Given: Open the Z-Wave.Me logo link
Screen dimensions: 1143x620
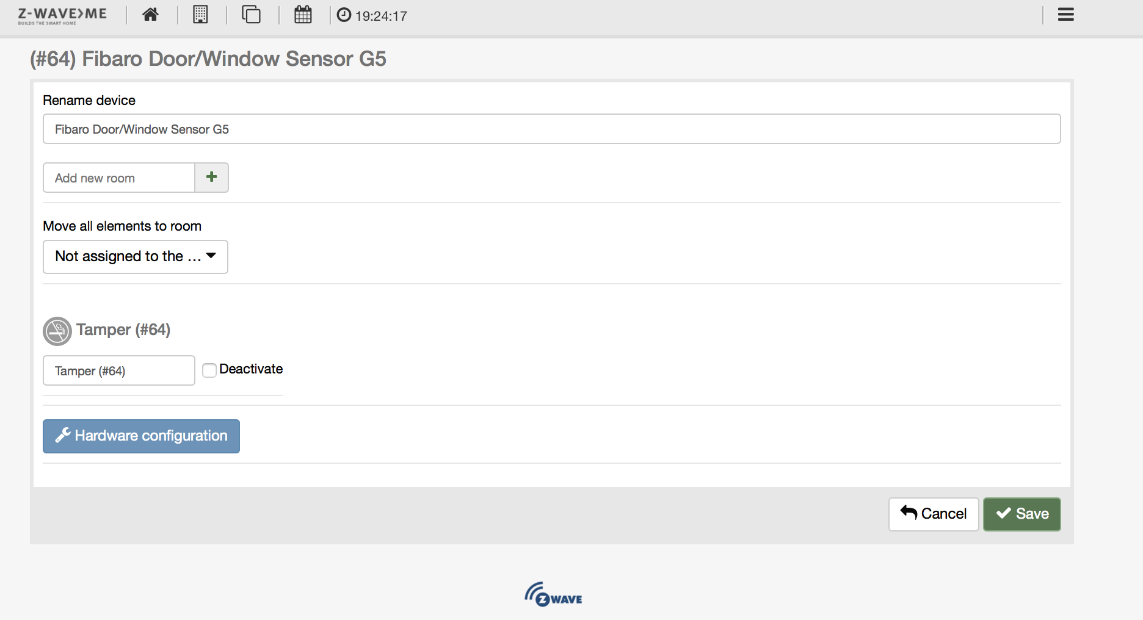Looking at the screenshot, I should click(x=62, y=15).
